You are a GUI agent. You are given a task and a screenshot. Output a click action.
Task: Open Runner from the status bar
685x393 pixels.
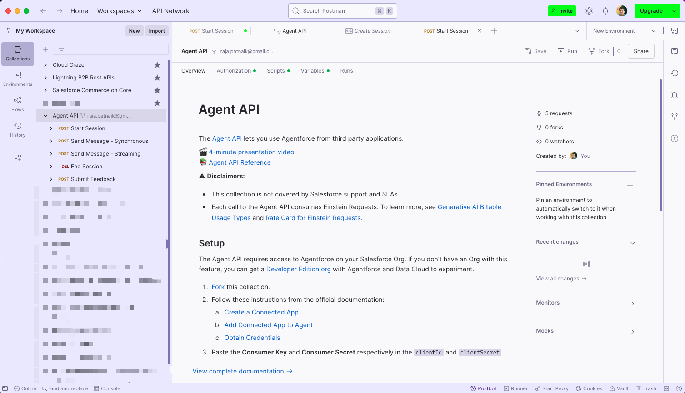coord(515,388)
